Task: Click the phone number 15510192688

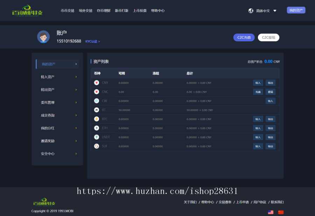Action: pos(69,41)
